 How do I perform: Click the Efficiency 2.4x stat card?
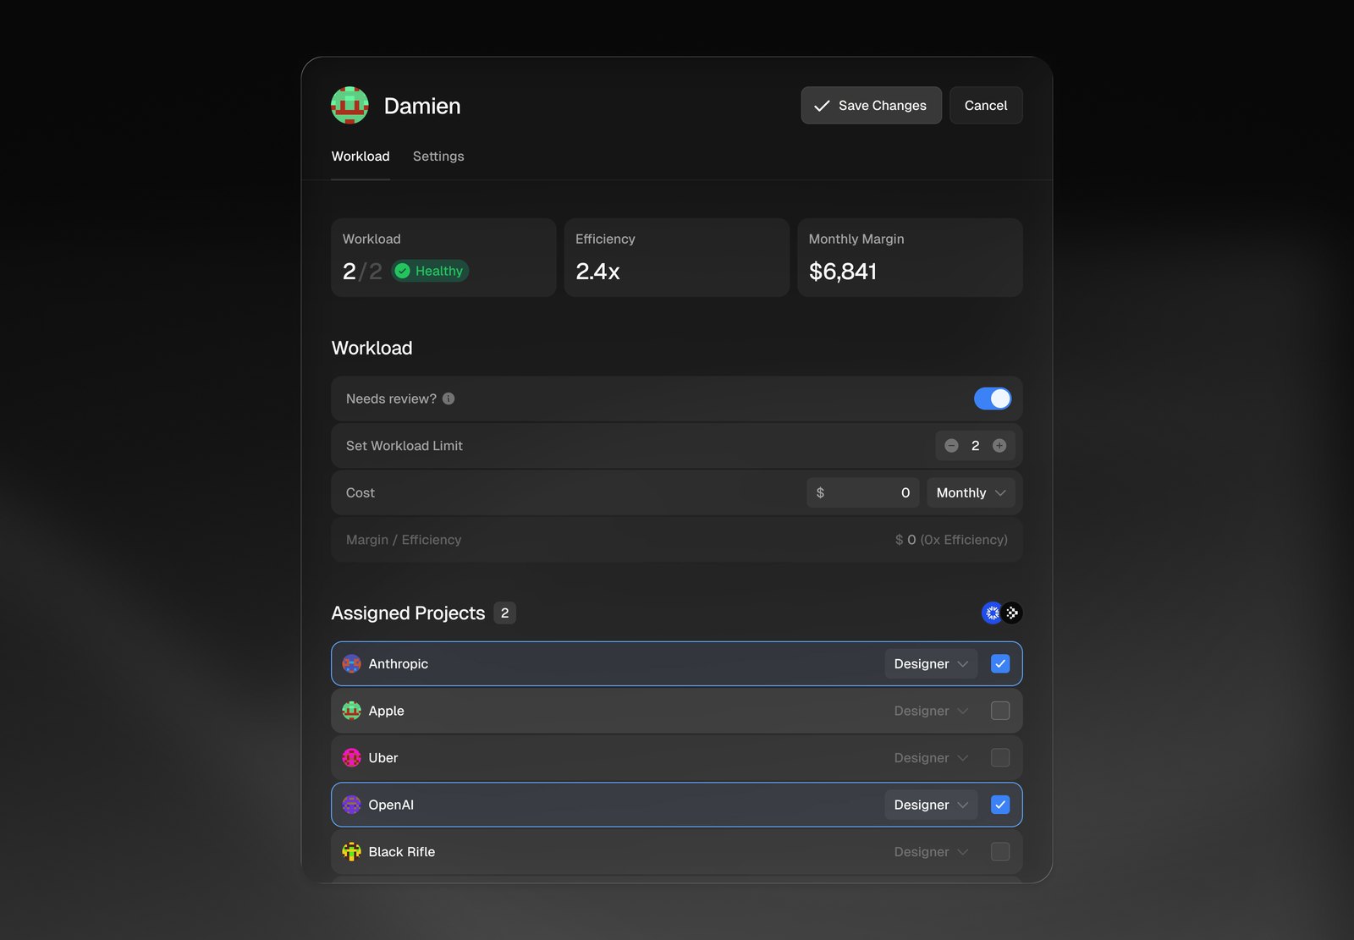[x=676, y=257]
